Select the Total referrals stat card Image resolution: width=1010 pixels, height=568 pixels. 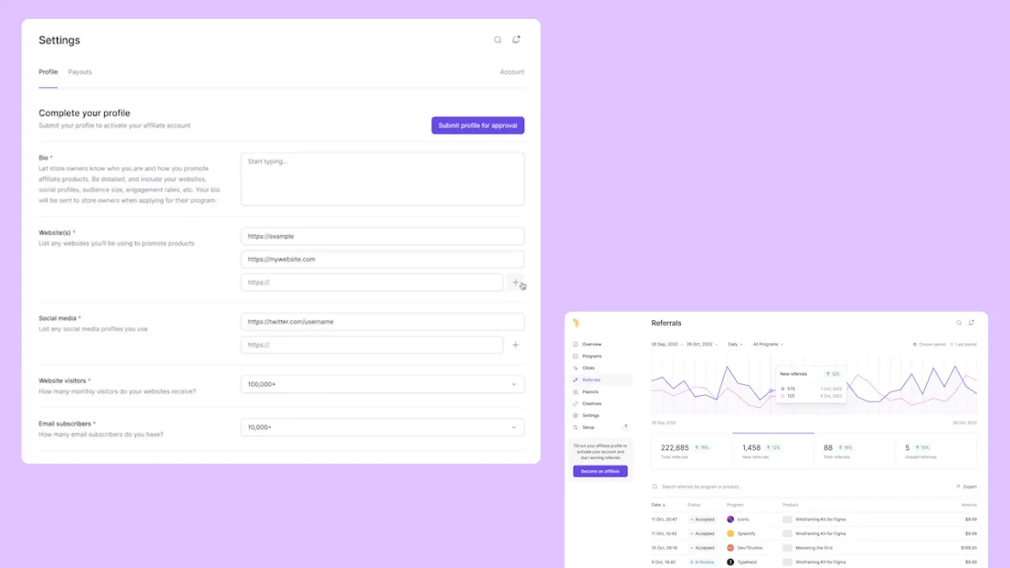tap(692, 451)
